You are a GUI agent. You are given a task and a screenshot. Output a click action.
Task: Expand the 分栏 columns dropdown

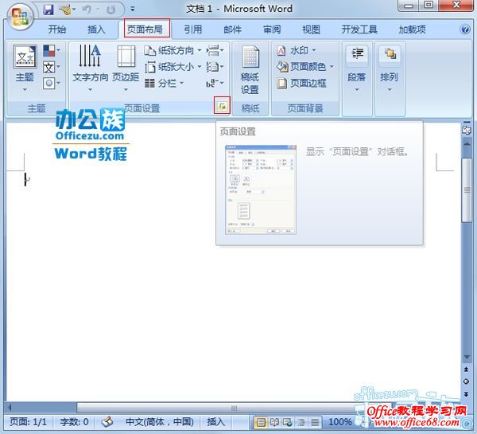(165, 83)
